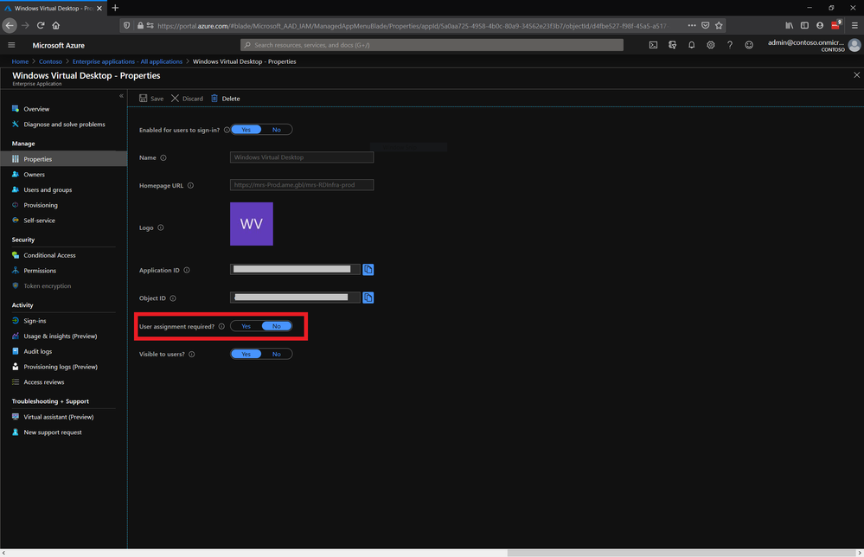Open the browser More actions ellipsis menu
This screenshot has width=864, height=557.
tap(692, 25)
